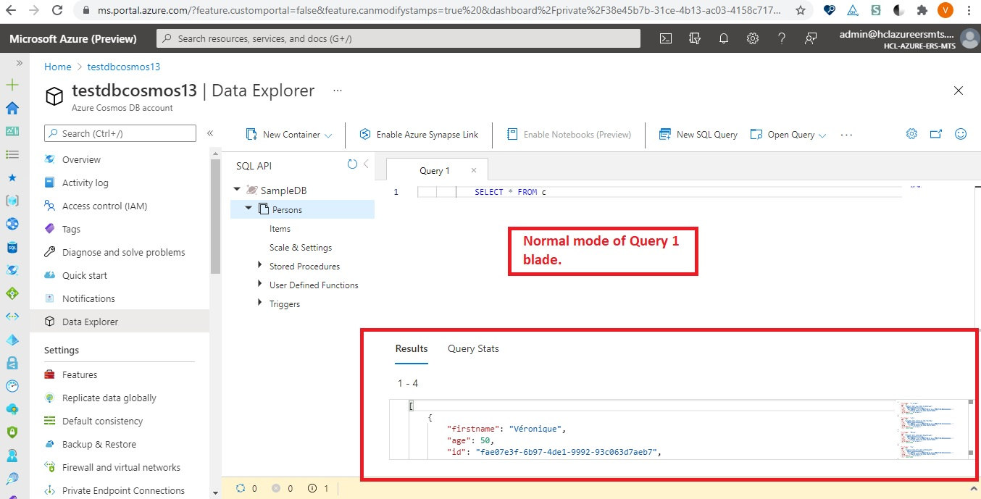Collapse the Persons container tree
This screenshot has width=981, height=499.
point(249,209)
